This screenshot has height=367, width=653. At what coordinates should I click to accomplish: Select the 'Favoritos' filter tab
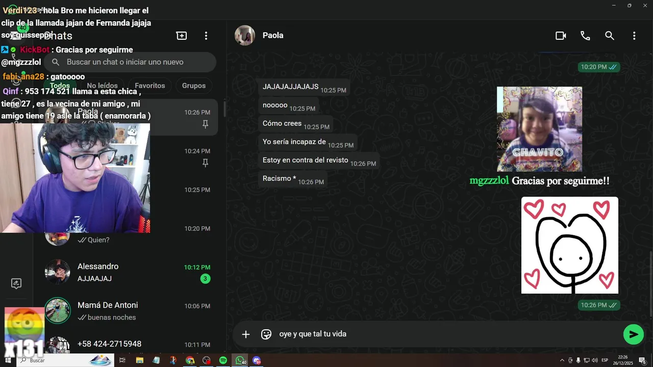[150, 86]
